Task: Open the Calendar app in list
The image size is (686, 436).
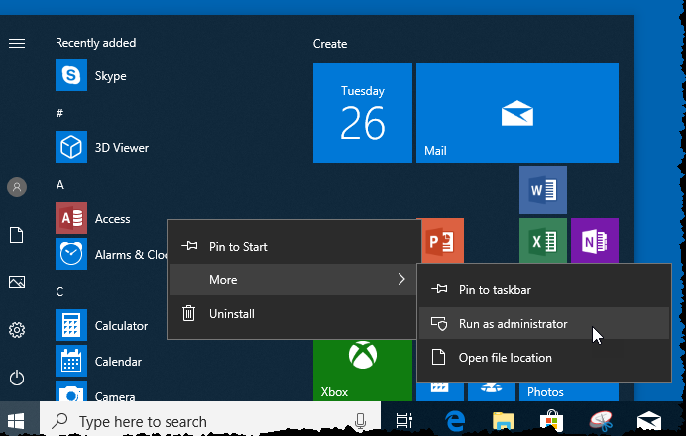Action: click(x=98, y=362)
